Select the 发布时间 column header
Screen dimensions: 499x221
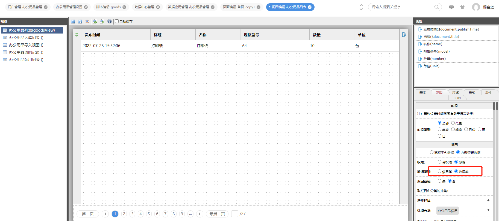pyautogui.click(x=116, y=35)
